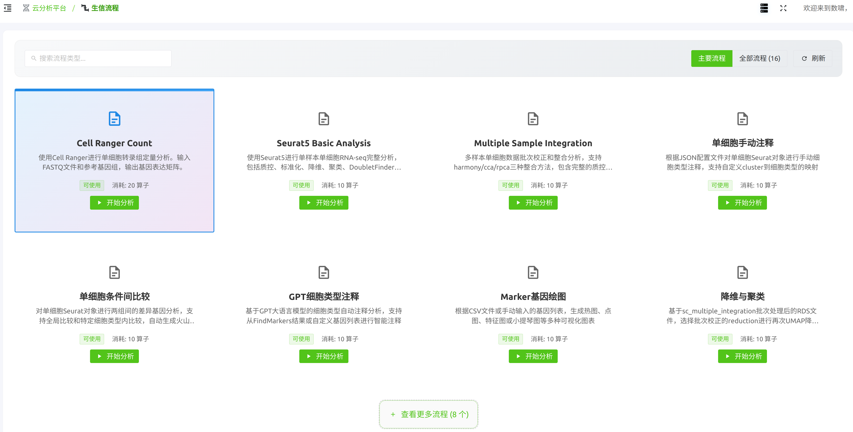Viewport: 853px width, 432px height.
Task: Click the Multiple Sample Integration document icon
Action: click(x=533, y=119)
